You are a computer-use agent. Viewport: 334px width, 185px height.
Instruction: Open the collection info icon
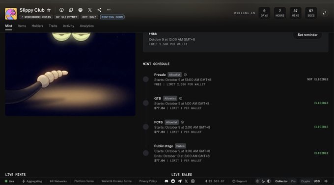pyautogui.click(x=61, y=10)
